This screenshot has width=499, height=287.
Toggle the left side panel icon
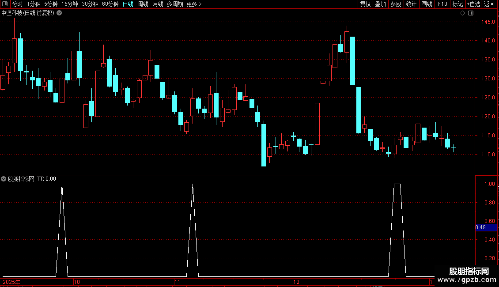click(x=5, y=4)
